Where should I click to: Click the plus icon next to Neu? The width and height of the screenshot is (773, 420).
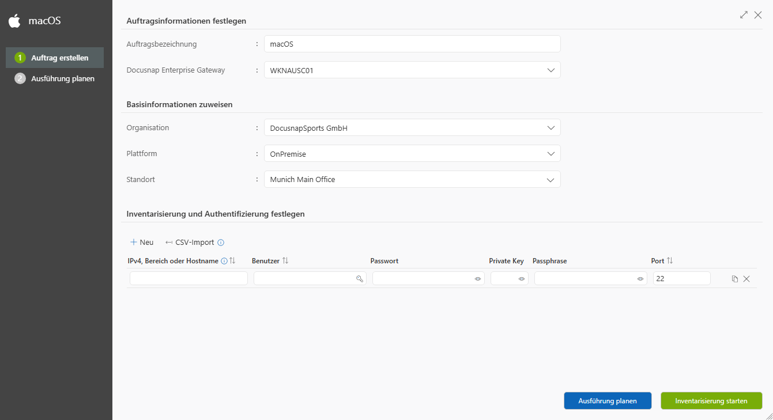(x=134, y=242)
